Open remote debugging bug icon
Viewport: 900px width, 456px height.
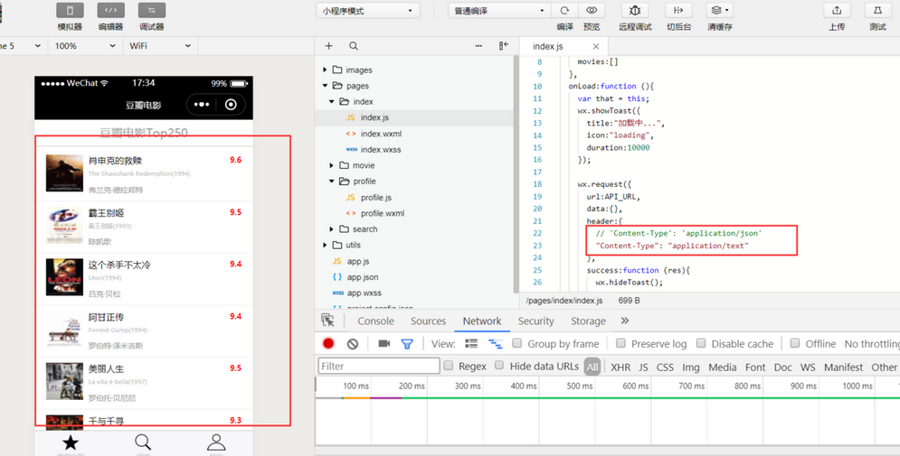635,10
